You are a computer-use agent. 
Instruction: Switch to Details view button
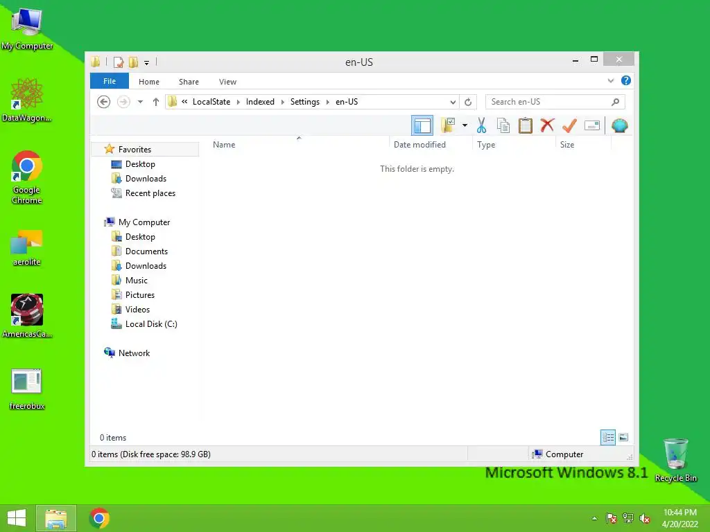tap(607, 437)
